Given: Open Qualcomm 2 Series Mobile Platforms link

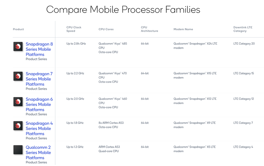Looking at the screenshot, I should (38, 152).
